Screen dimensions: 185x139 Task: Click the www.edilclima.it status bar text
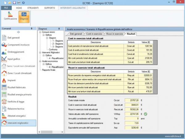pyautogui.click(x=173, y=137)
